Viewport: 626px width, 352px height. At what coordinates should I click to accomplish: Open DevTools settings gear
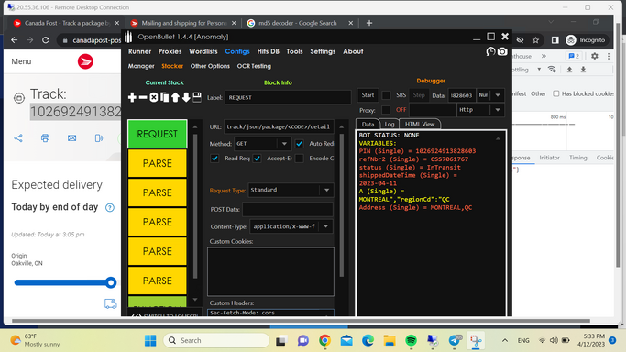(595, 56)
